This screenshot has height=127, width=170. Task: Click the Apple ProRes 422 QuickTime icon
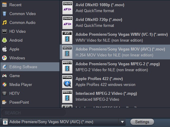67,82
